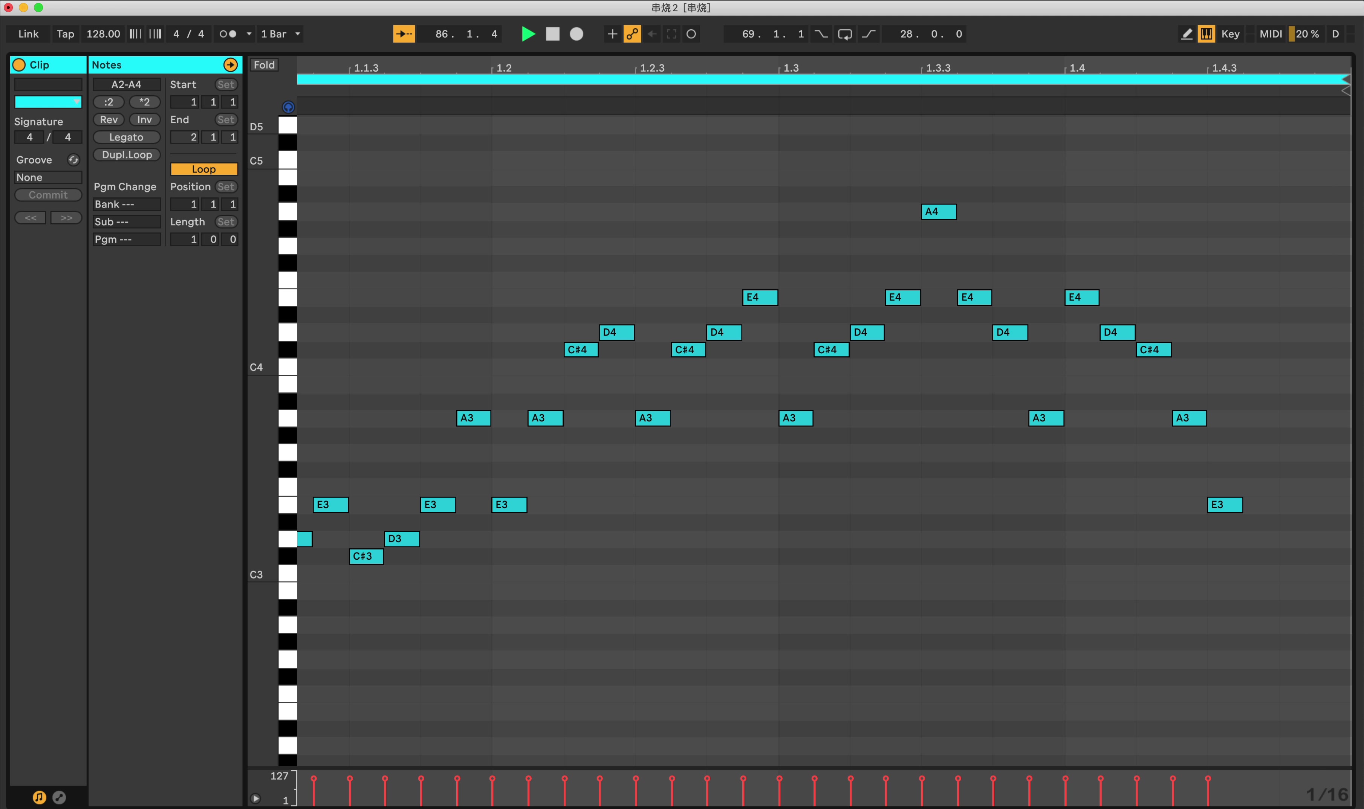
Task: Click the Set button next to Start
Action: [x=226, y=84]
